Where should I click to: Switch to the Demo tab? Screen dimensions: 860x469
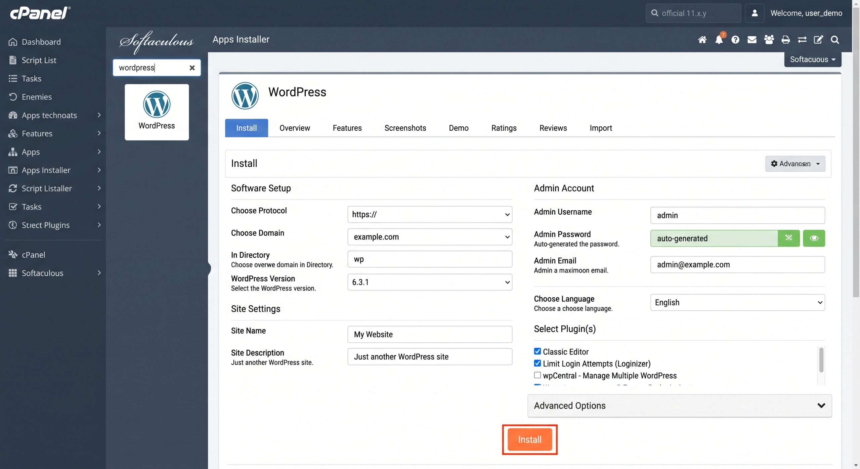tap(459, 128)
